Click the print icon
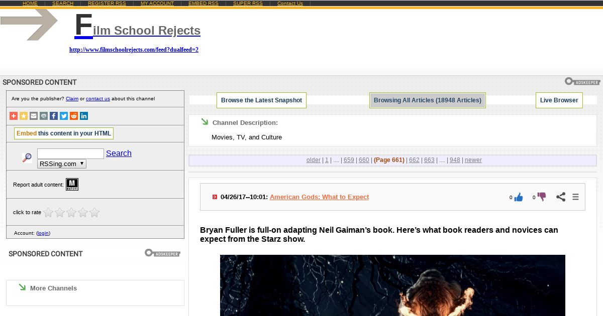603x316 pixels. pos(44,116)
